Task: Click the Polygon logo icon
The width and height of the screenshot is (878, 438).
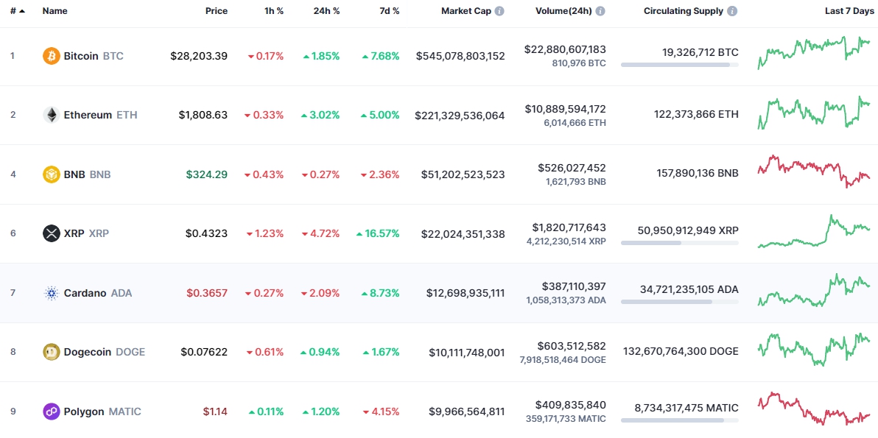Action: click(x=51, y=411)
